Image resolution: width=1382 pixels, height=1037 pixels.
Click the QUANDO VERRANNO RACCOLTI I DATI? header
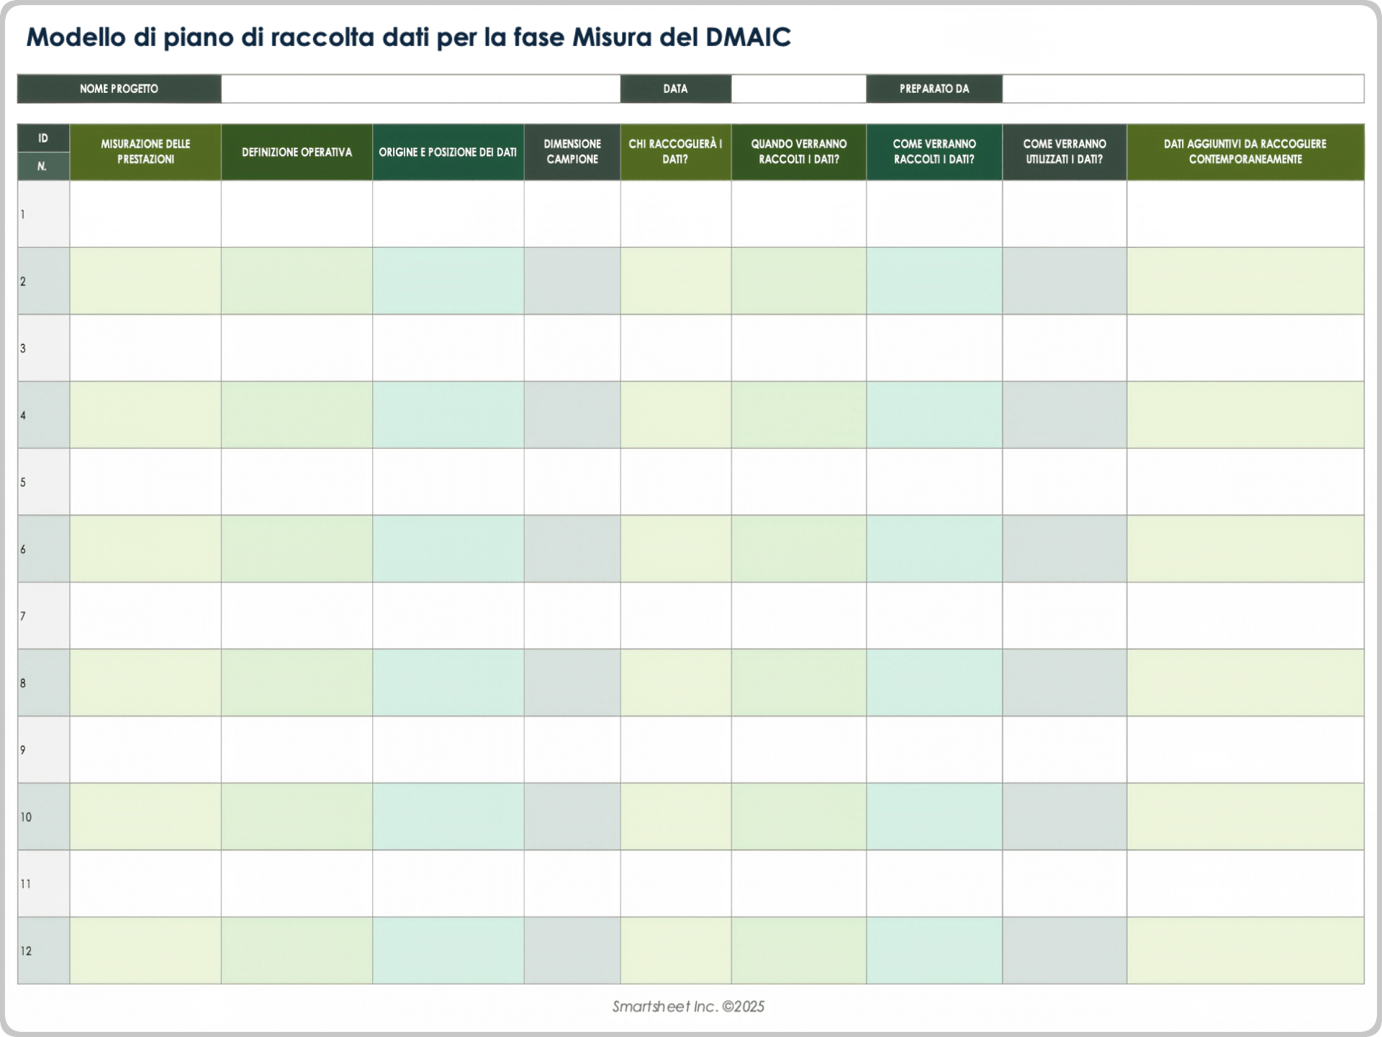pos(799,151)
